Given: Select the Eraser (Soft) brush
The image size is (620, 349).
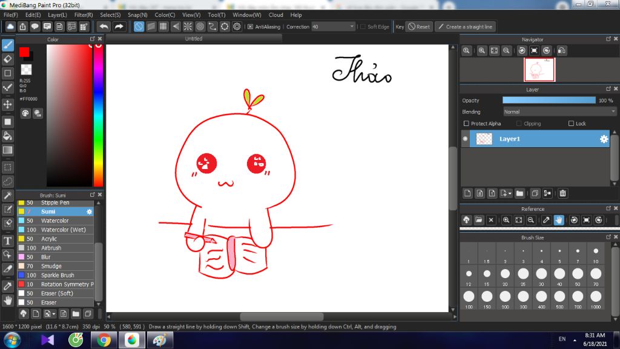Looking at the screenshot, I should (56, 294).
